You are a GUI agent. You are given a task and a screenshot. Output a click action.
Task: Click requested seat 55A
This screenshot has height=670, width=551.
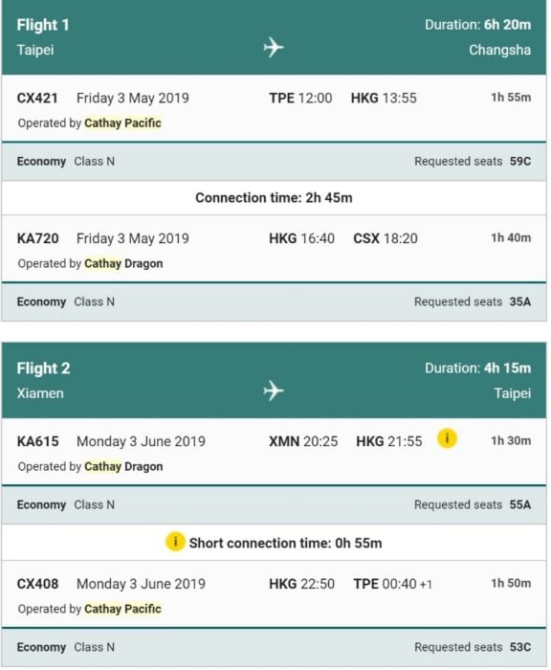(x=520, y=505)
